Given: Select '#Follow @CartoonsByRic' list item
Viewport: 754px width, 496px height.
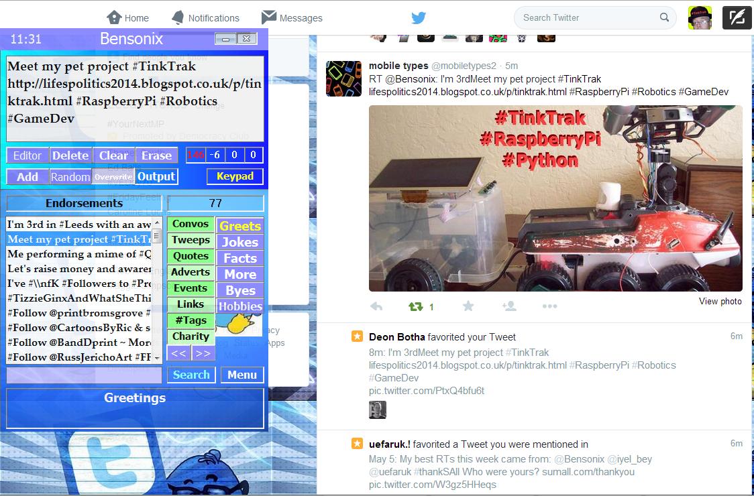Looking at the screenshot, I should 79,328.
